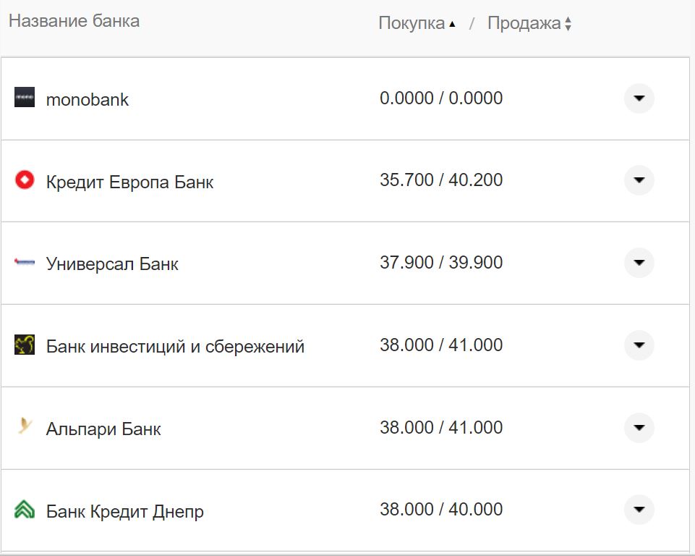Click the Универсал Банк logo icon

pos(26,263)
